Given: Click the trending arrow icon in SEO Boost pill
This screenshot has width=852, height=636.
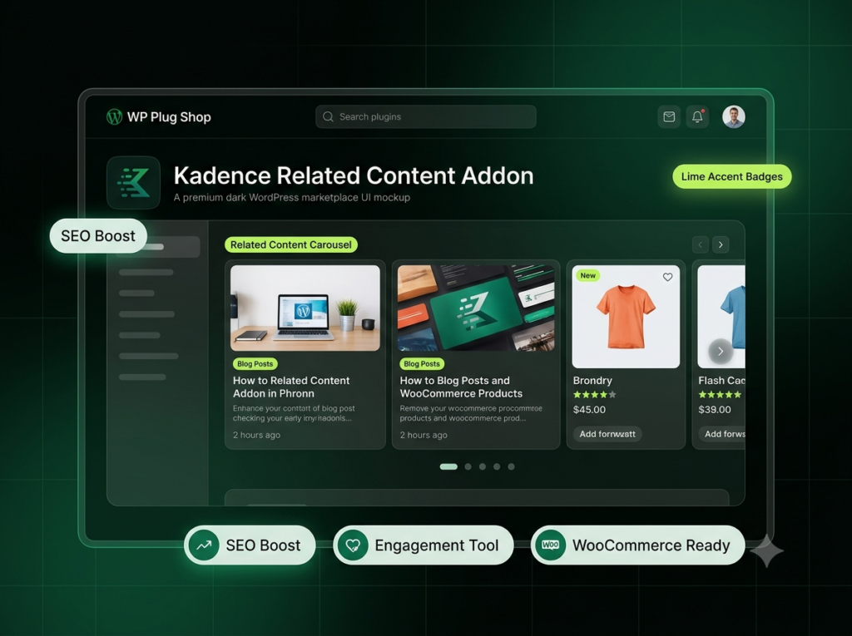Looking at the screenshot, I should click(205, 545).
